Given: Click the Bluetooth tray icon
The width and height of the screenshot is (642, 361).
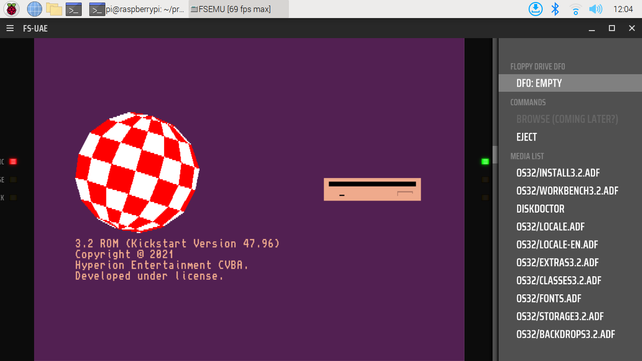Looking at the screenshot, I should click(555, 9).
